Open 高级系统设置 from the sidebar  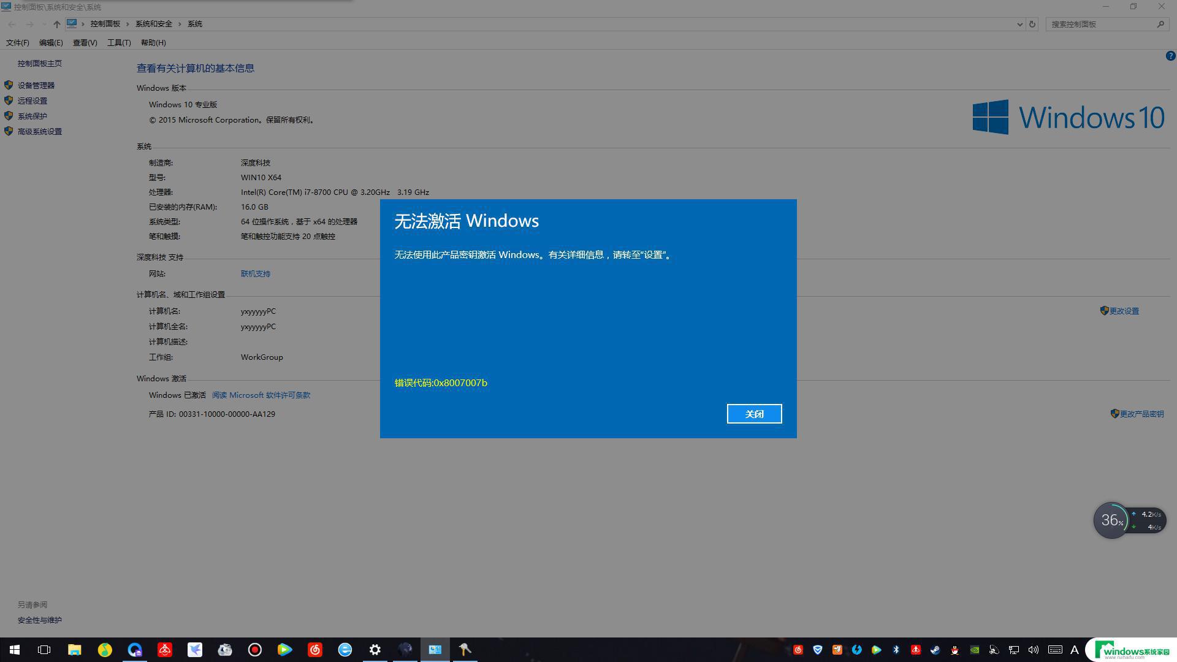tap(40, 132)
